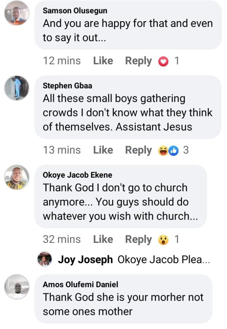Image resolution: width=227 pixels, height=329 pixels.
Task: Expand Joy Joseph's truncated reply
Action: pyautogui.click(x=164, y=259)
